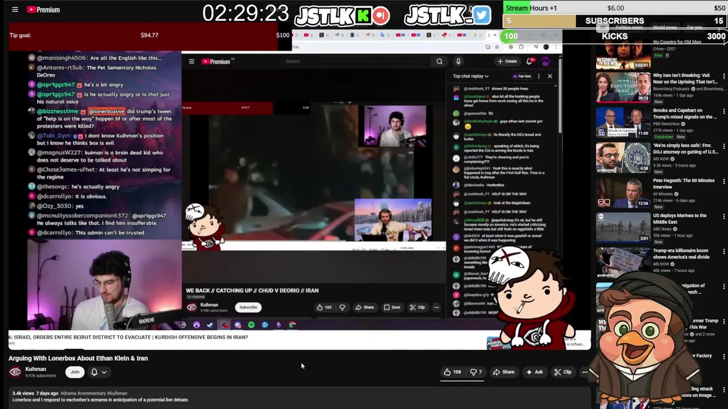Click Subscribe on inner Kuihman video
Image resolution: width=728 pixels, height=409 pixels.
[248, 307]
